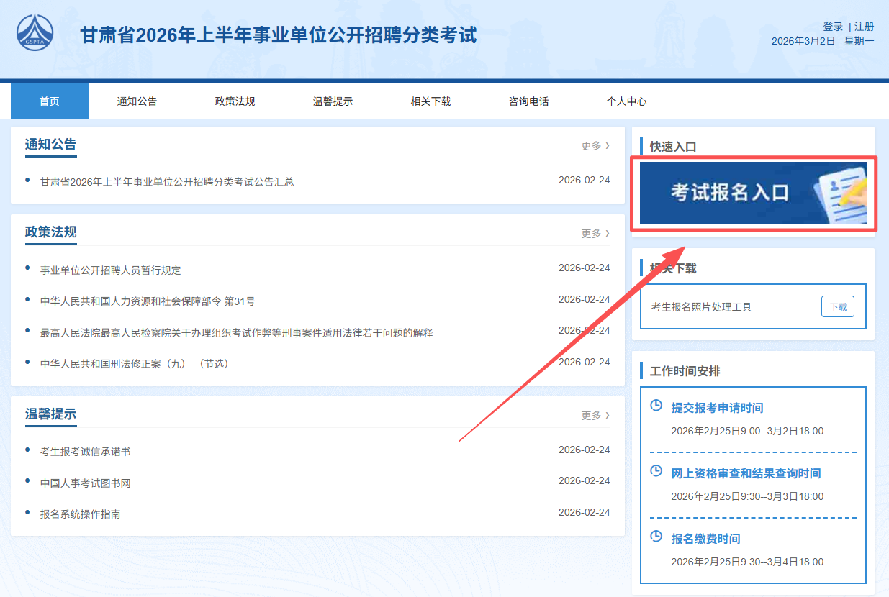The height and width of the screenshot is (597, 889).
Task: Click clock icon beside 网上资格审查和结果查询时间
Action: click(x=656, y=471)
